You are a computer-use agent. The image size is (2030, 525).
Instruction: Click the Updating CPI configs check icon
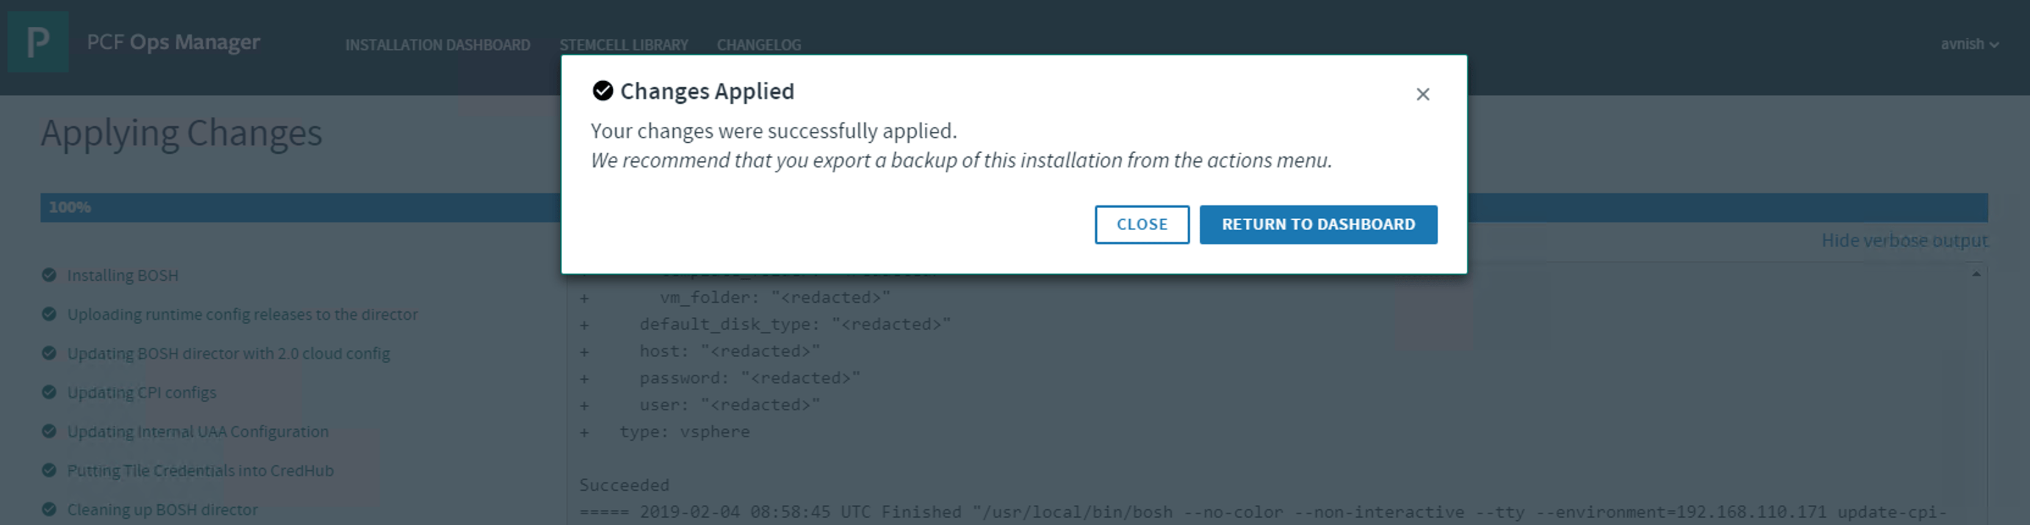[x=49, y=393]
